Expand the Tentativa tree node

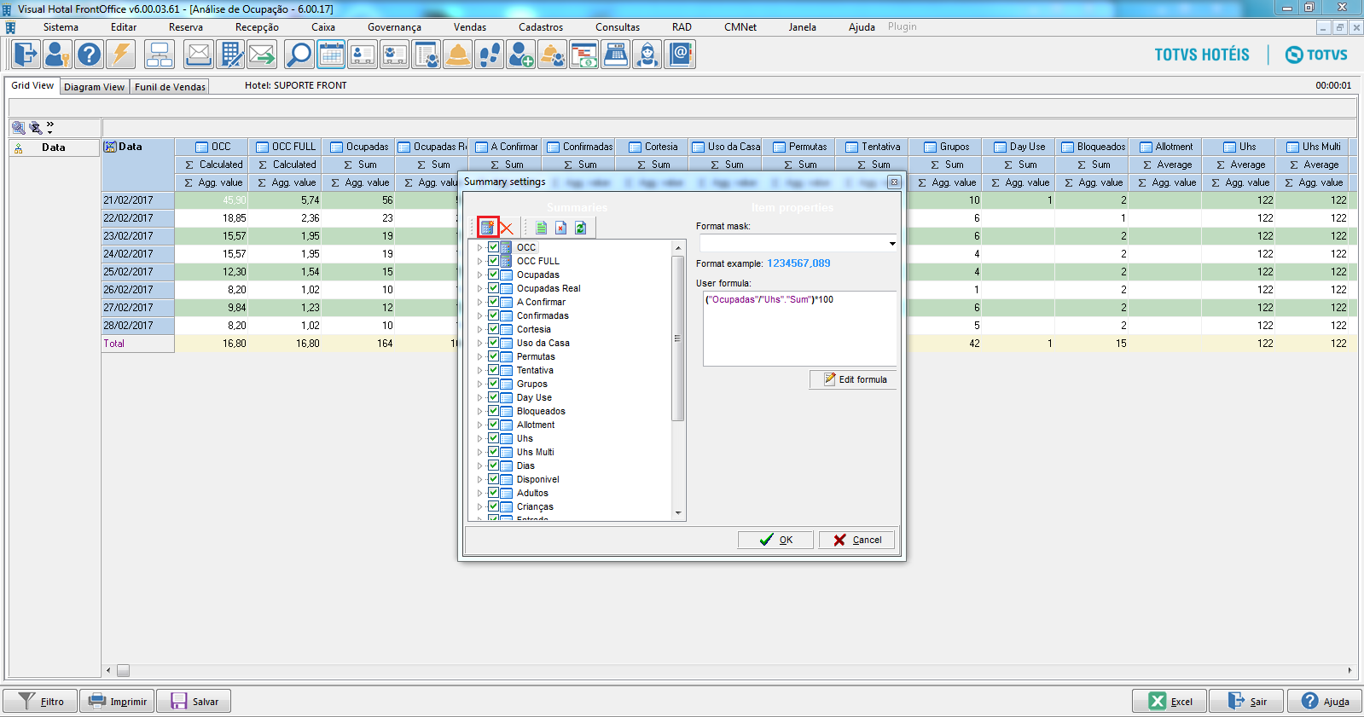tap(479, 370)
